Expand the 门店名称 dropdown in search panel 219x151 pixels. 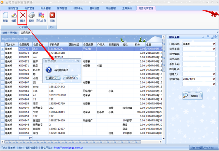tap(214, 44)
